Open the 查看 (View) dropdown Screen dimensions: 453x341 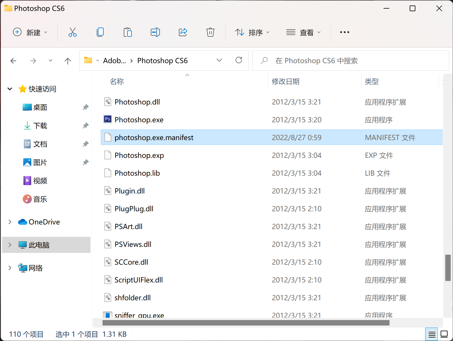pos(303,32)
